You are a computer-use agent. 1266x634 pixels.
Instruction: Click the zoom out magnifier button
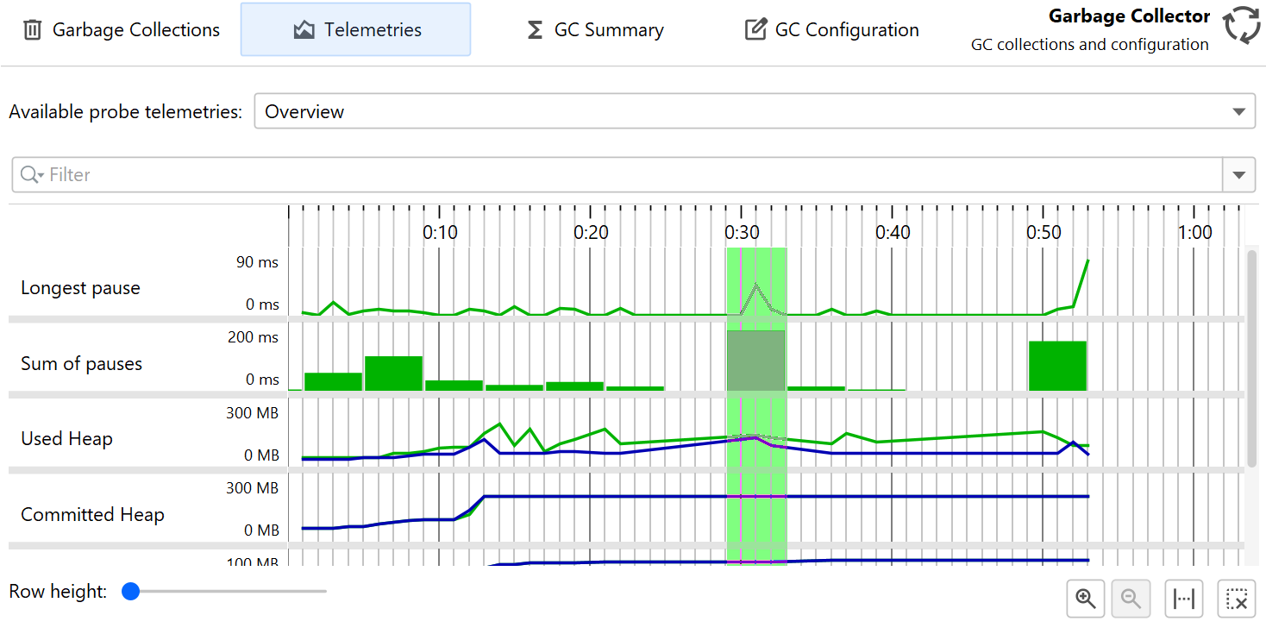pyautogui.click(x=1131, y=599)
